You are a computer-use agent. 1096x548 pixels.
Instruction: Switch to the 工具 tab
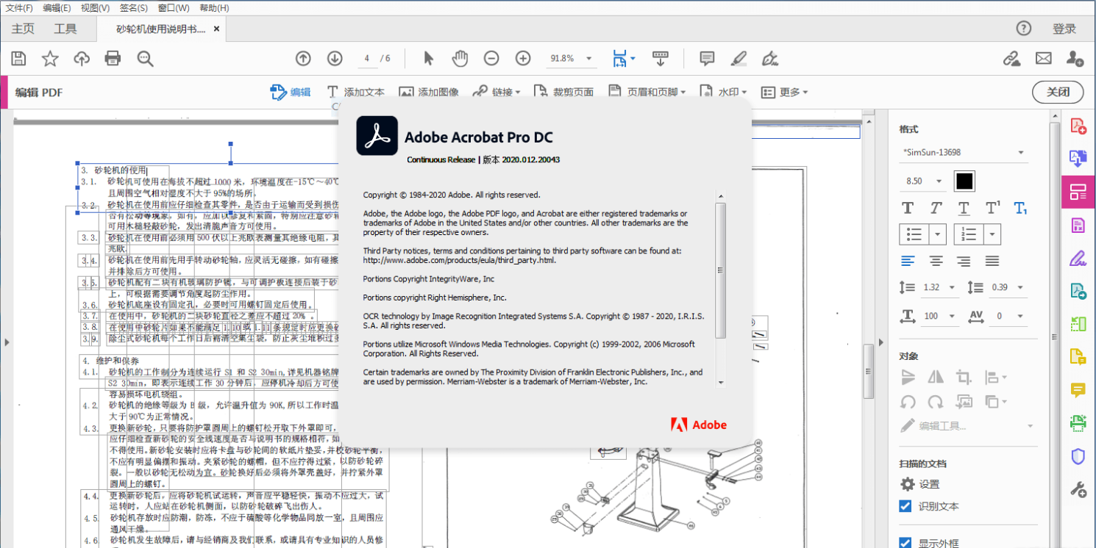(x=65, y=29)
